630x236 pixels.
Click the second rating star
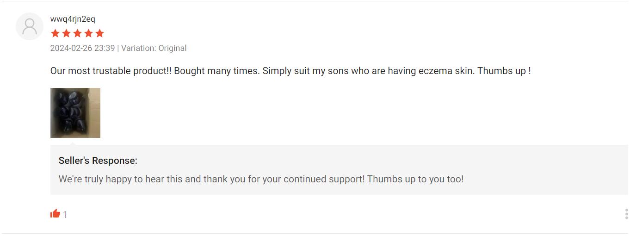pos(66,33)
